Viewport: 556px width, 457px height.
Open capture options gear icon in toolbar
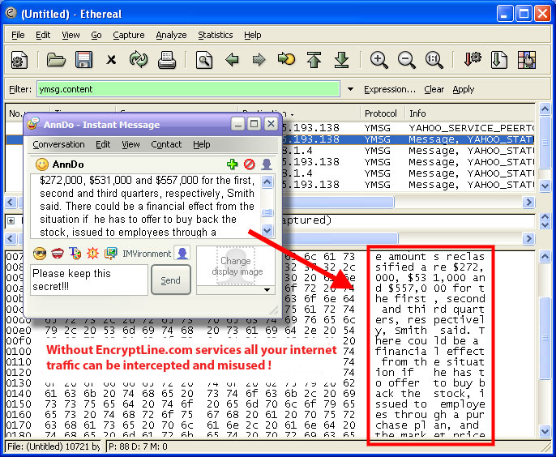tap(19, 60)
